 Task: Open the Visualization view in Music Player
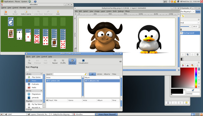click(x=83, y=61)
